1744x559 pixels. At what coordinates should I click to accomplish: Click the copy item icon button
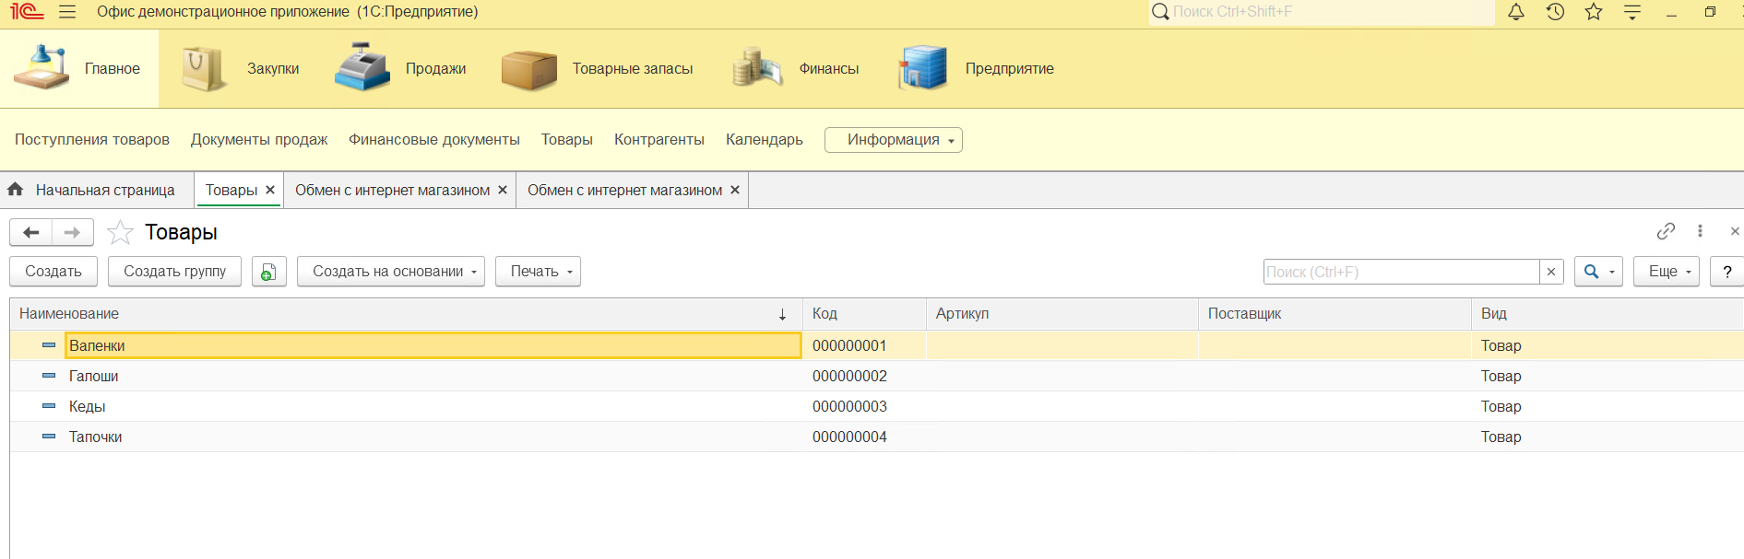click(x=268, y=272)
